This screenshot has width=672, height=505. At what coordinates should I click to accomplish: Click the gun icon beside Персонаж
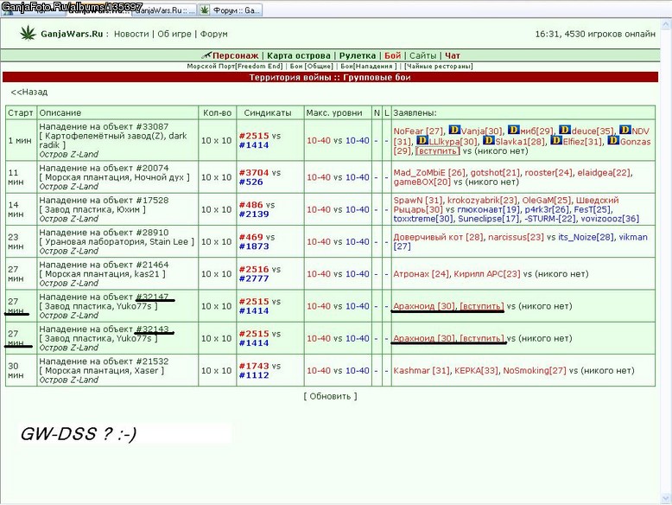pos(206,55)
